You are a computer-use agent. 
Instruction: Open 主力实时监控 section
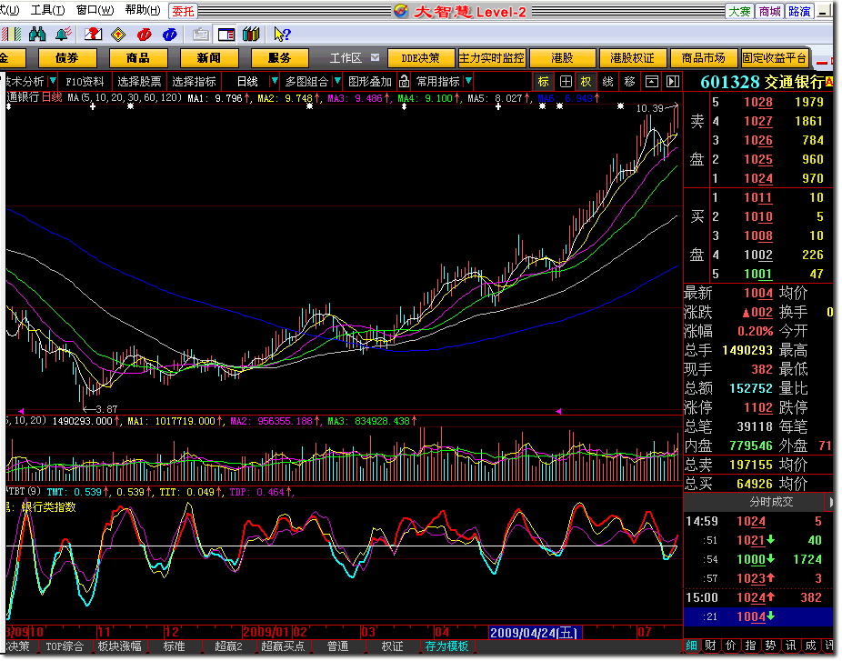pos(491,58)
